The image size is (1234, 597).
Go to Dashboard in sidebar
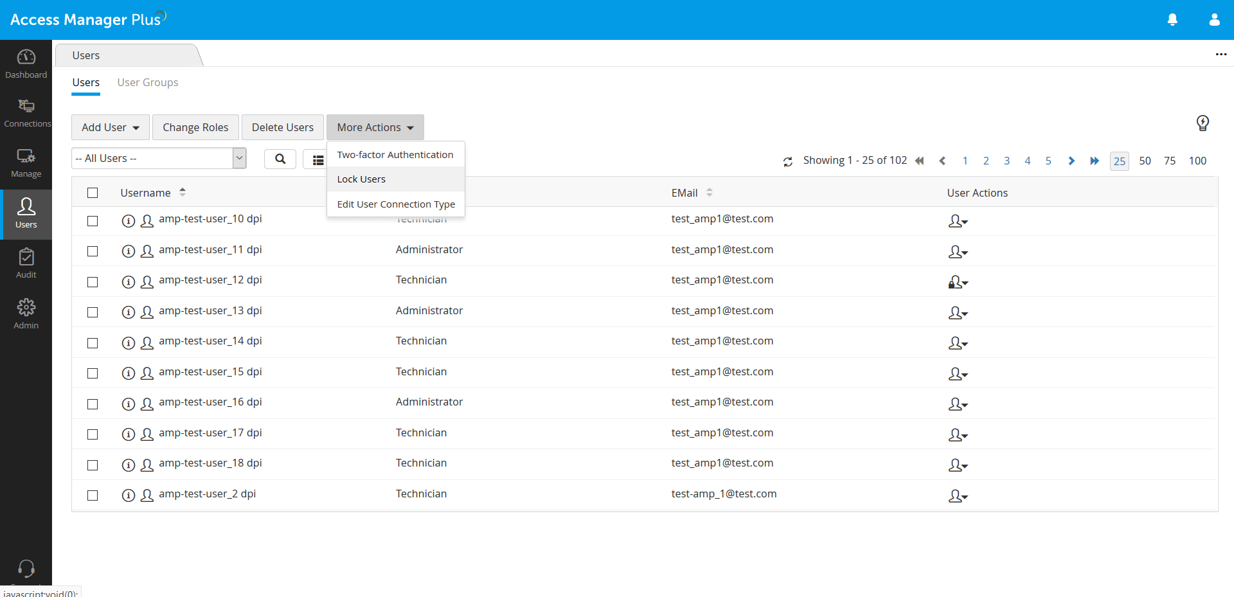click(26, 64)
